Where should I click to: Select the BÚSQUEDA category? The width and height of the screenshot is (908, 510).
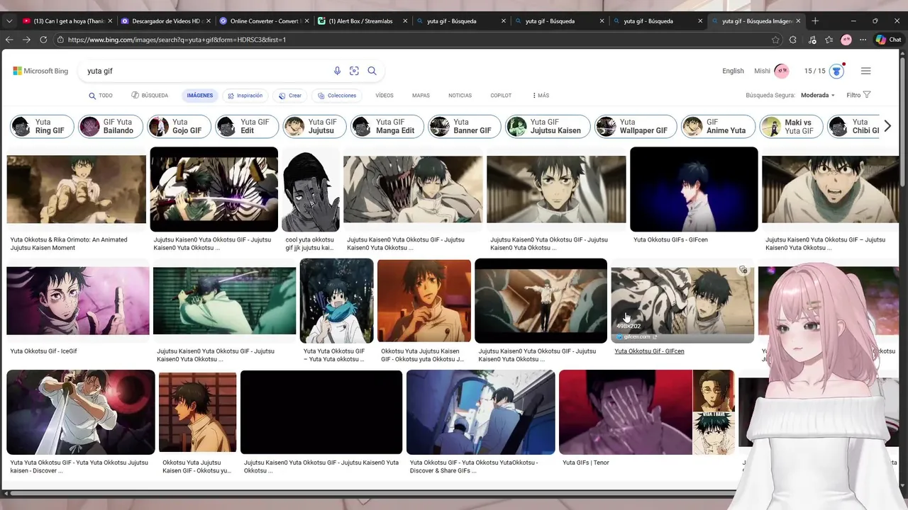pos(150,96)
